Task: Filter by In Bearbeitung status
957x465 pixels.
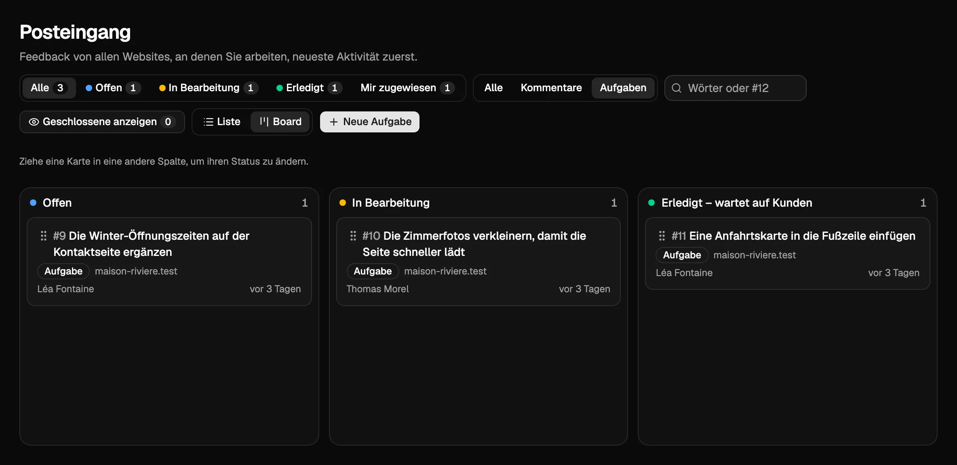Action: [208, 88]
